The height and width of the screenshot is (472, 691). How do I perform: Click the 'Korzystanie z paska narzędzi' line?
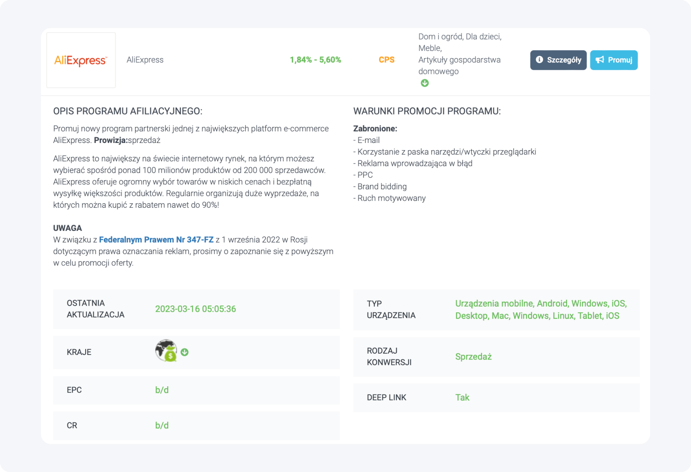[x=445, y=152]
